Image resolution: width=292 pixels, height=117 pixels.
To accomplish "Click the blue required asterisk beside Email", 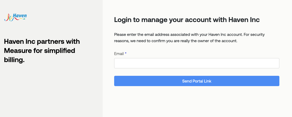I will tap(126, 53).
